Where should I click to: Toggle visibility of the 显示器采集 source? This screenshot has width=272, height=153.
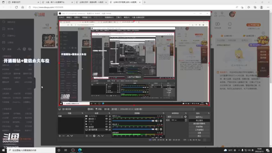(106, 130)
